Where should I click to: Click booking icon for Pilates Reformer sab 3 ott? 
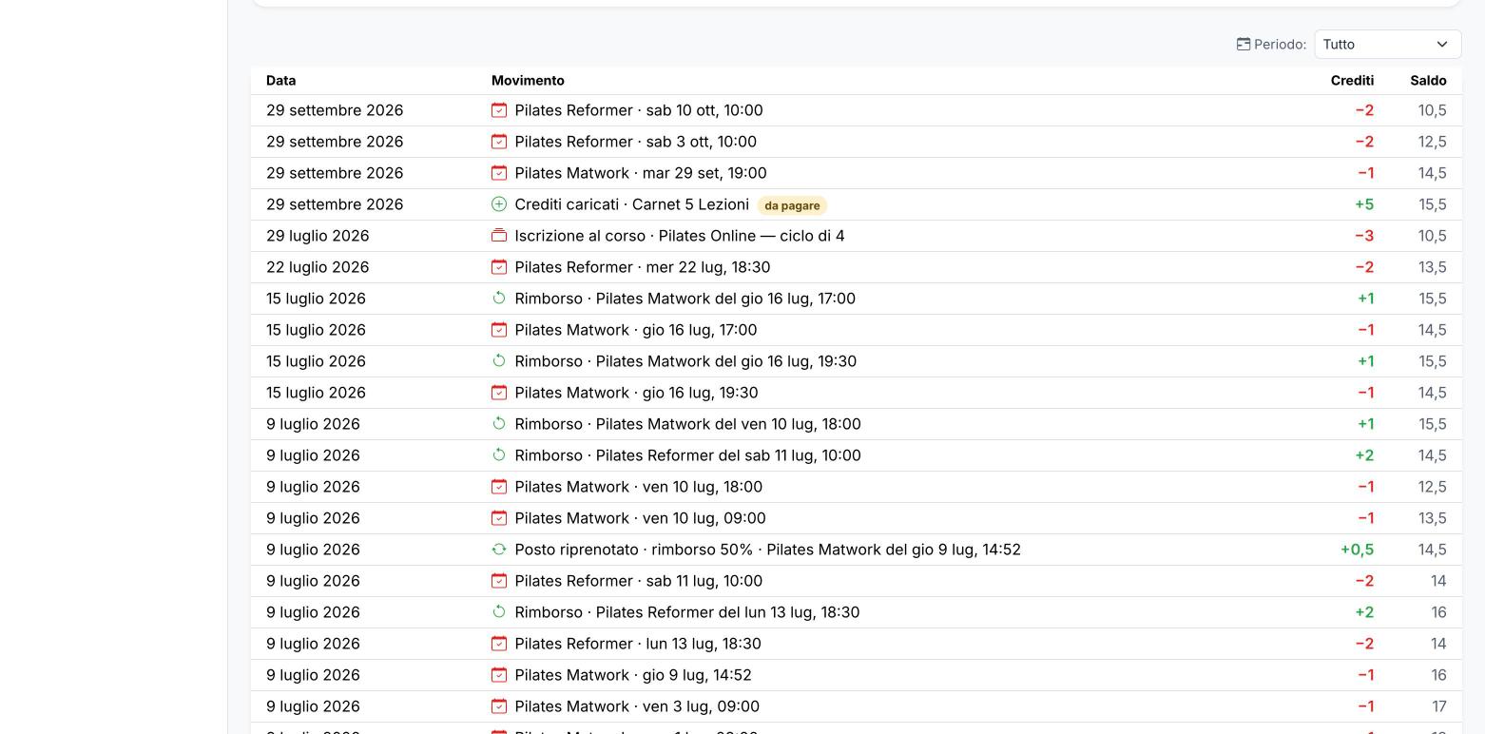click(x=499, y=142)
